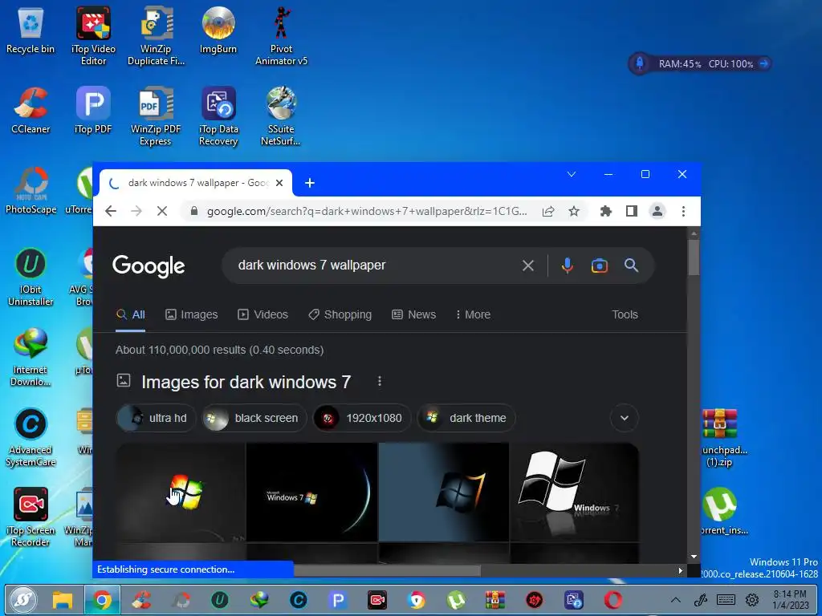
Task: Select the All results tab
Action: pyautogui.click(x=131, y=314)
